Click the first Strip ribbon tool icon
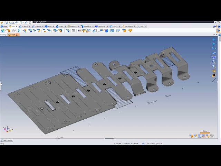 [3, 31]
